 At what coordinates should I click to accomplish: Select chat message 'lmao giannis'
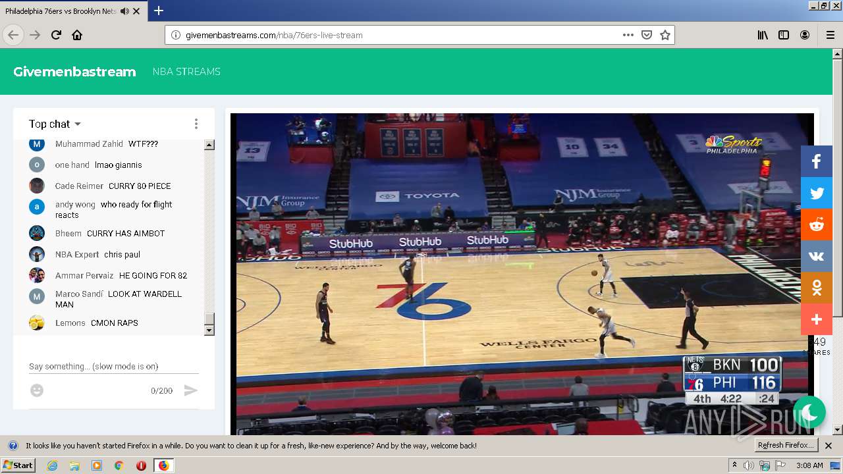point(118,165)
